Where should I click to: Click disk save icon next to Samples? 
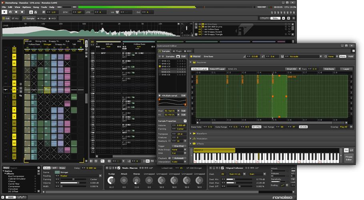point(178,57)
